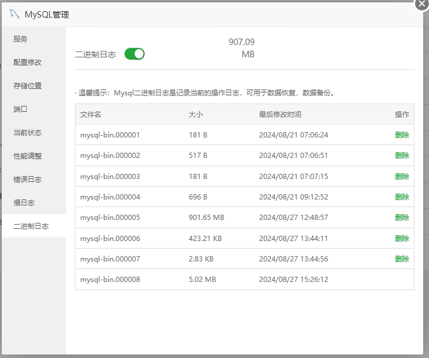Select the mysql-bin.000005 file name

pyautogui.click(x=110, y=218)
